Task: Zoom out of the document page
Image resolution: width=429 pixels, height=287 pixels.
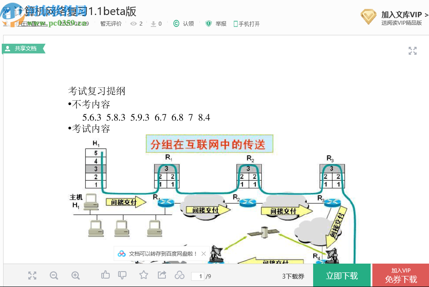Action: (x=54, y=275)
